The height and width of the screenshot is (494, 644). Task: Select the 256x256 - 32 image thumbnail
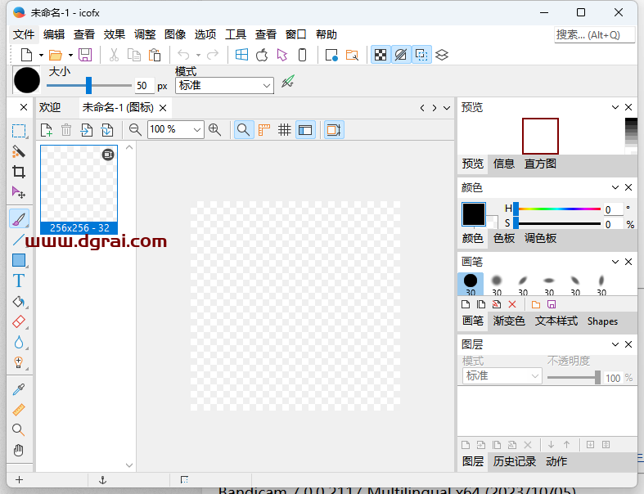click(79, 189)
